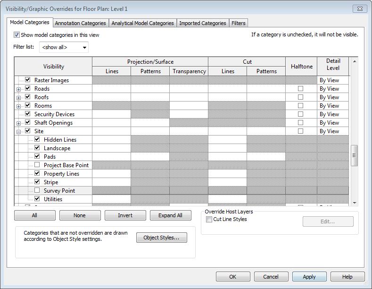Uncheck Shaft Openings visibility checkbox
Viewport: 372px width, 289px height.
click(x=28, y=122)
